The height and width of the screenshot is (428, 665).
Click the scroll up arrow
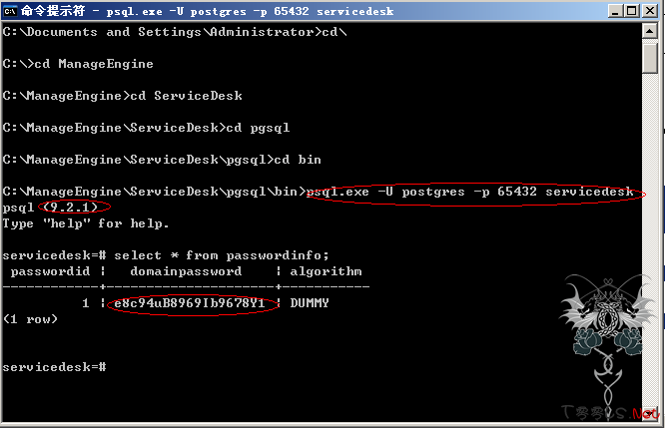[x=650, y=31]
